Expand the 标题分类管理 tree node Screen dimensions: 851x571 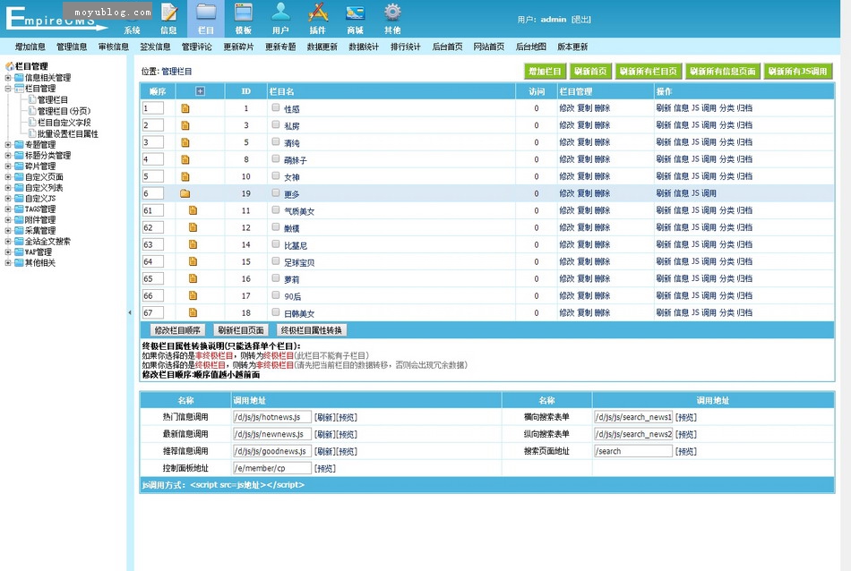click(x=8, y=156)
